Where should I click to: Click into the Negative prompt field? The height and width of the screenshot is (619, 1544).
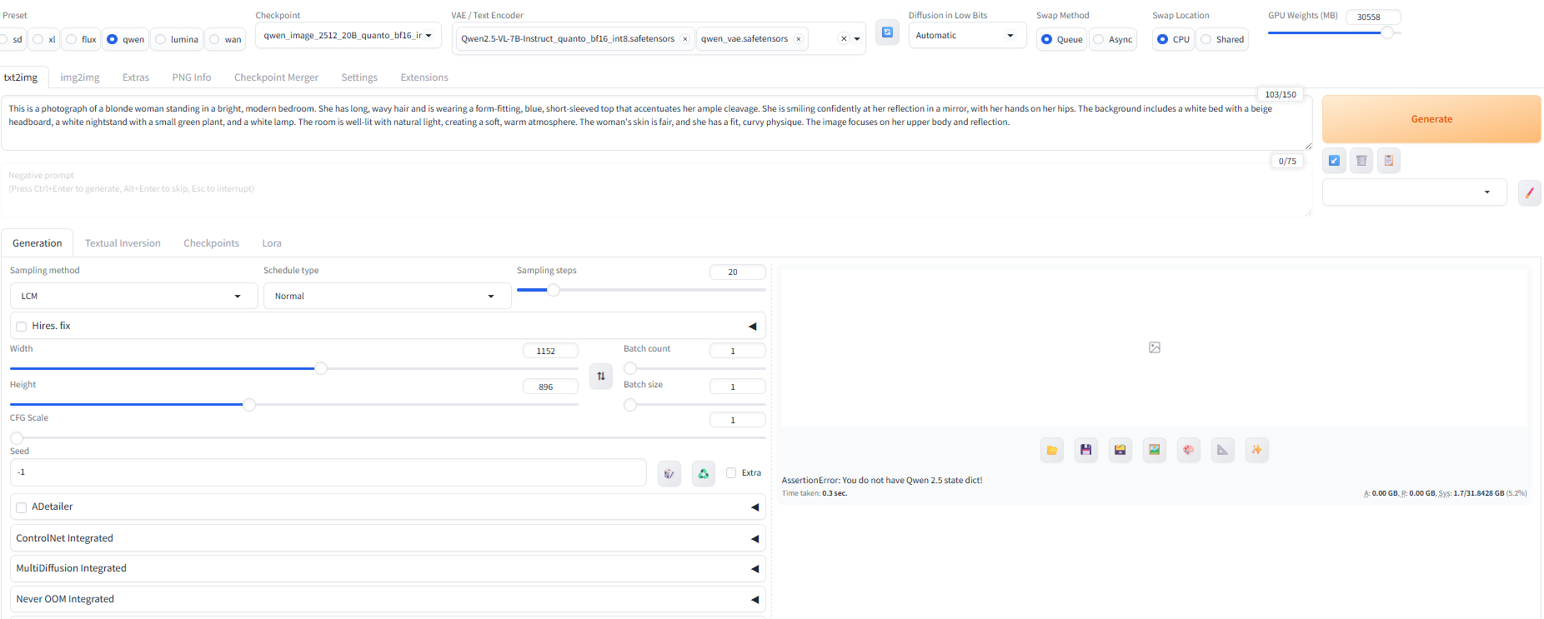(x=656, y=189)
